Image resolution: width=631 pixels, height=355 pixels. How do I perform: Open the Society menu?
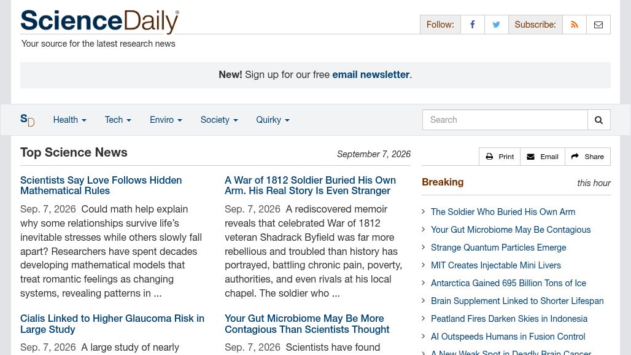click(219, 120)
